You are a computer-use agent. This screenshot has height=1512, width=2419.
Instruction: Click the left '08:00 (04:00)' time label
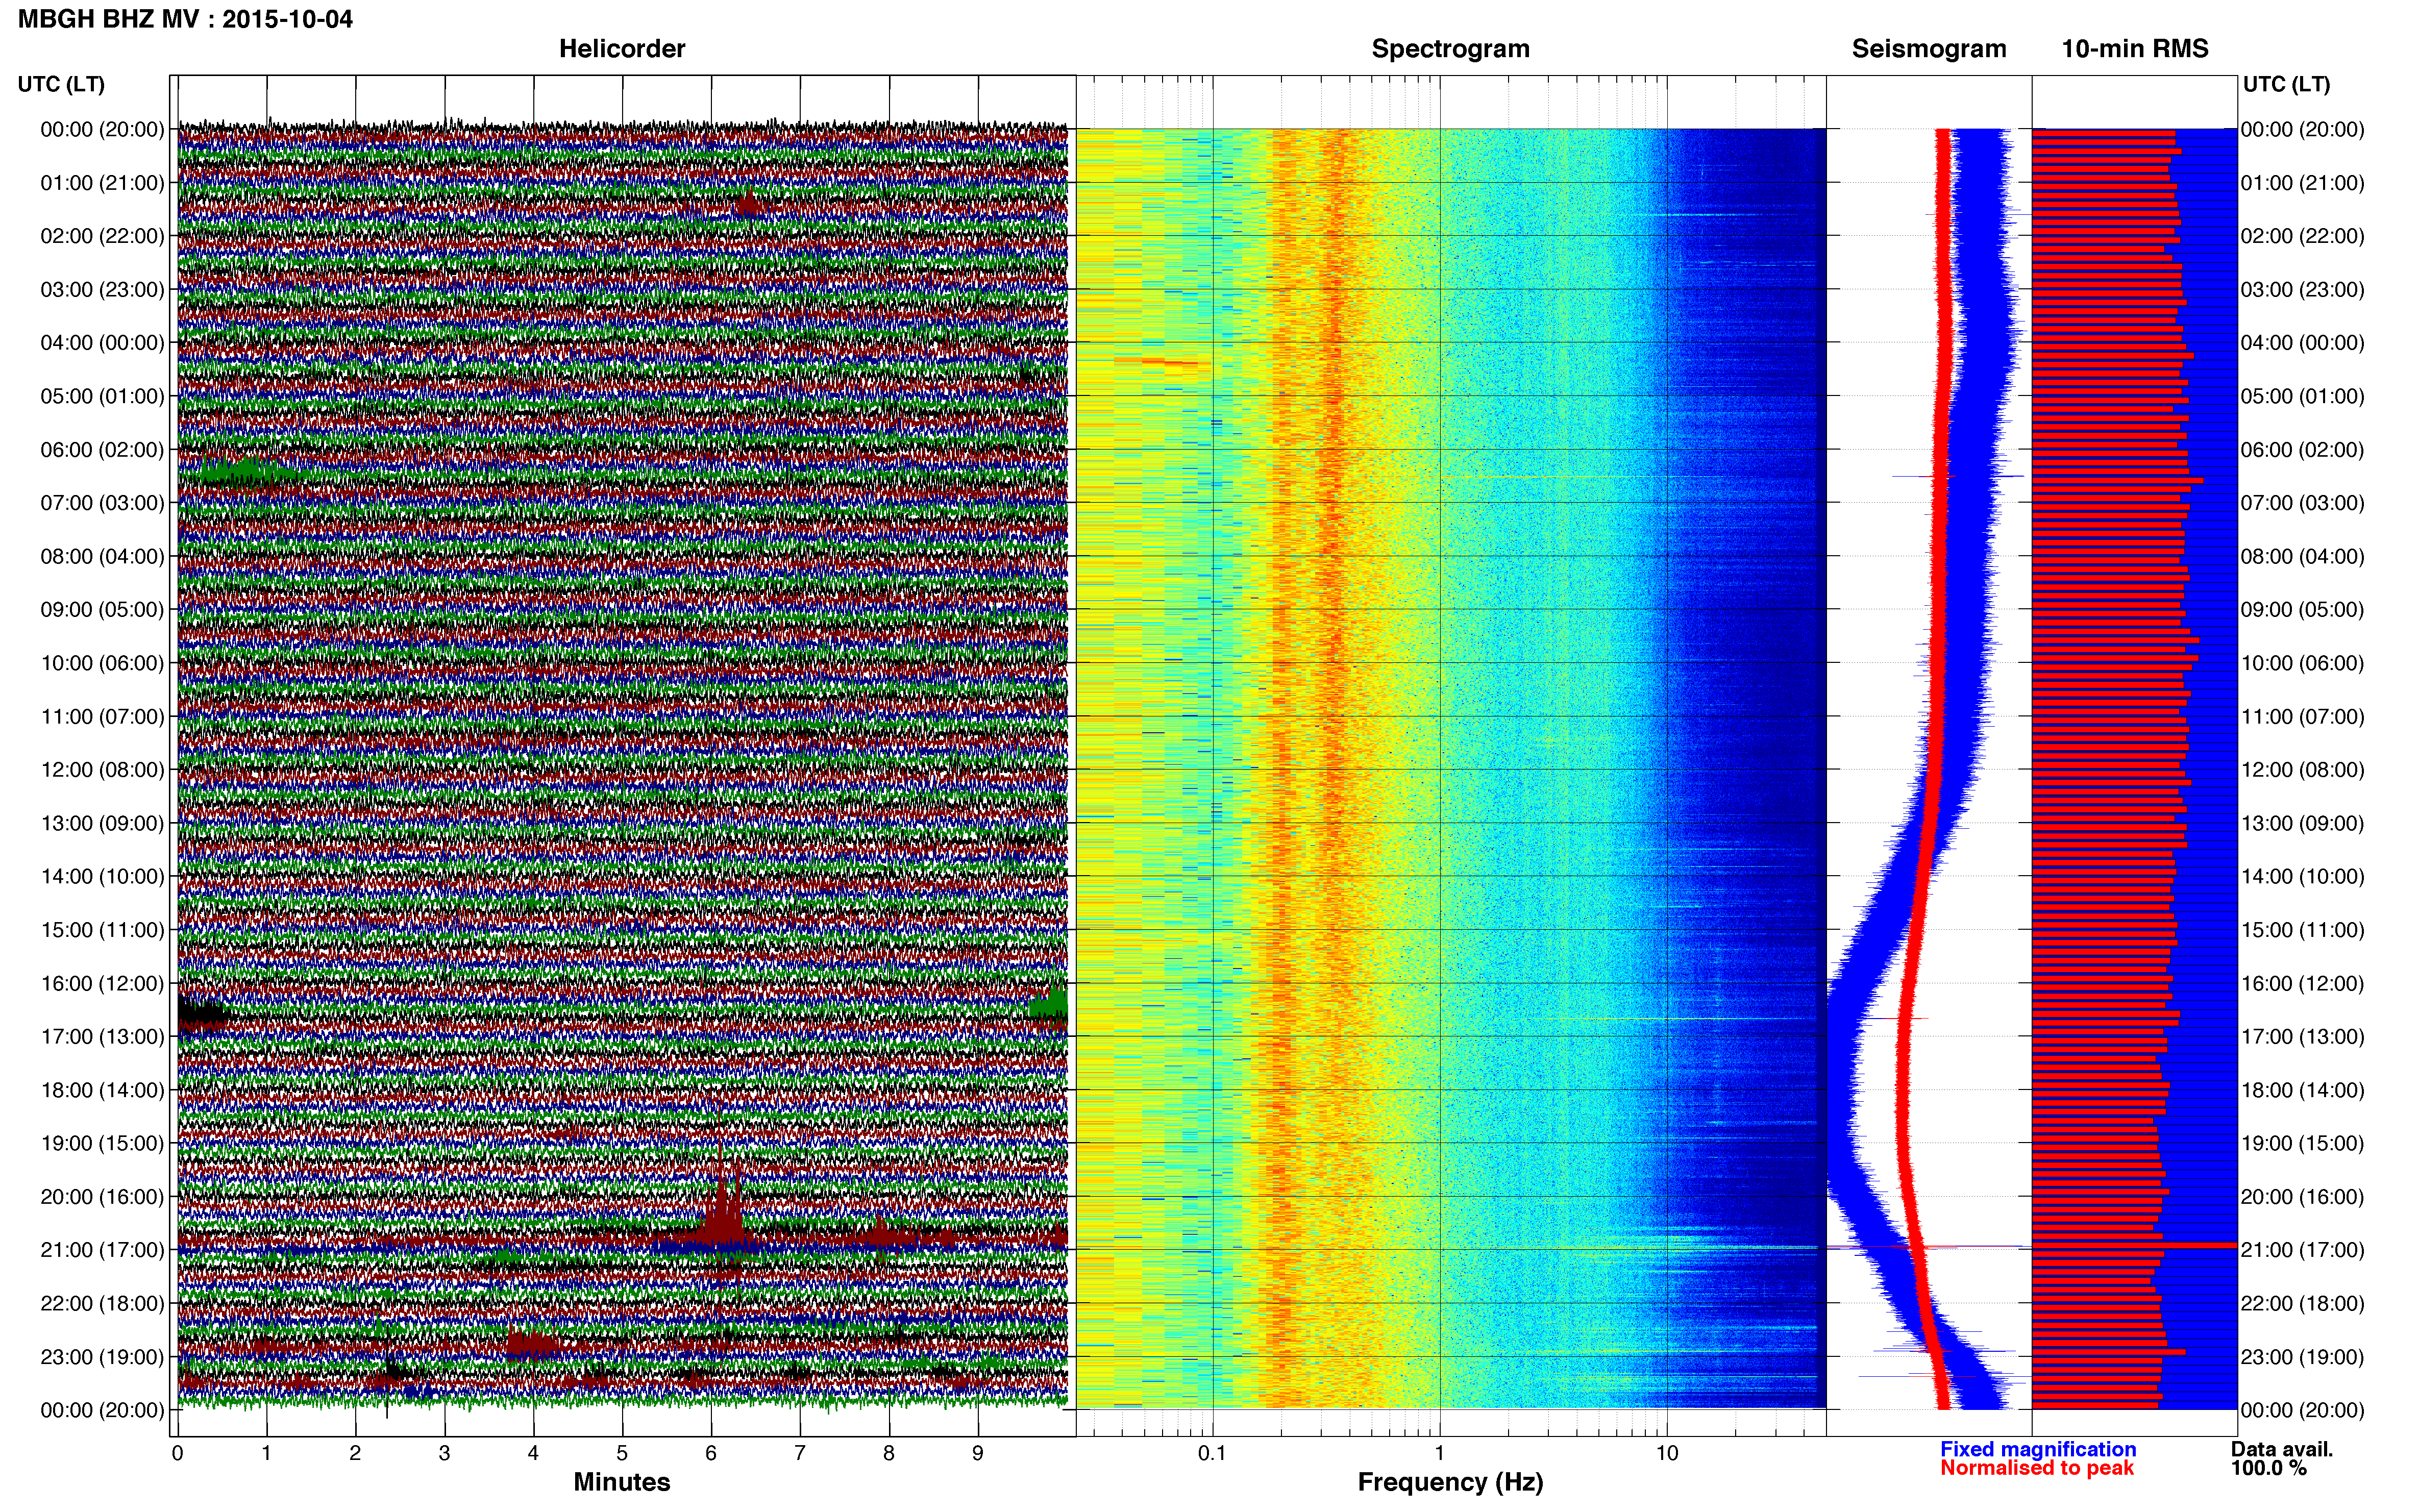point(102,556)
